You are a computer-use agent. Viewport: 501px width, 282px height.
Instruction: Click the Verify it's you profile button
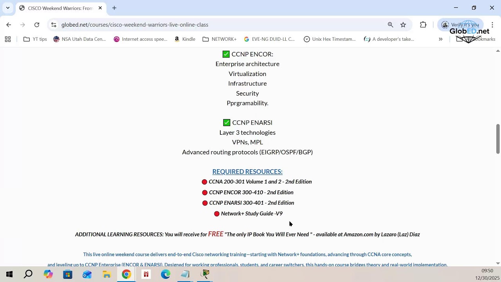(460, 25)
